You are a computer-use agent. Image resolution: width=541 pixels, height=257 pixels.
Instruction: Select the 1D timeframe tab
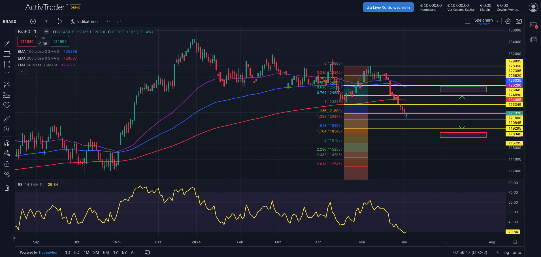67,252
